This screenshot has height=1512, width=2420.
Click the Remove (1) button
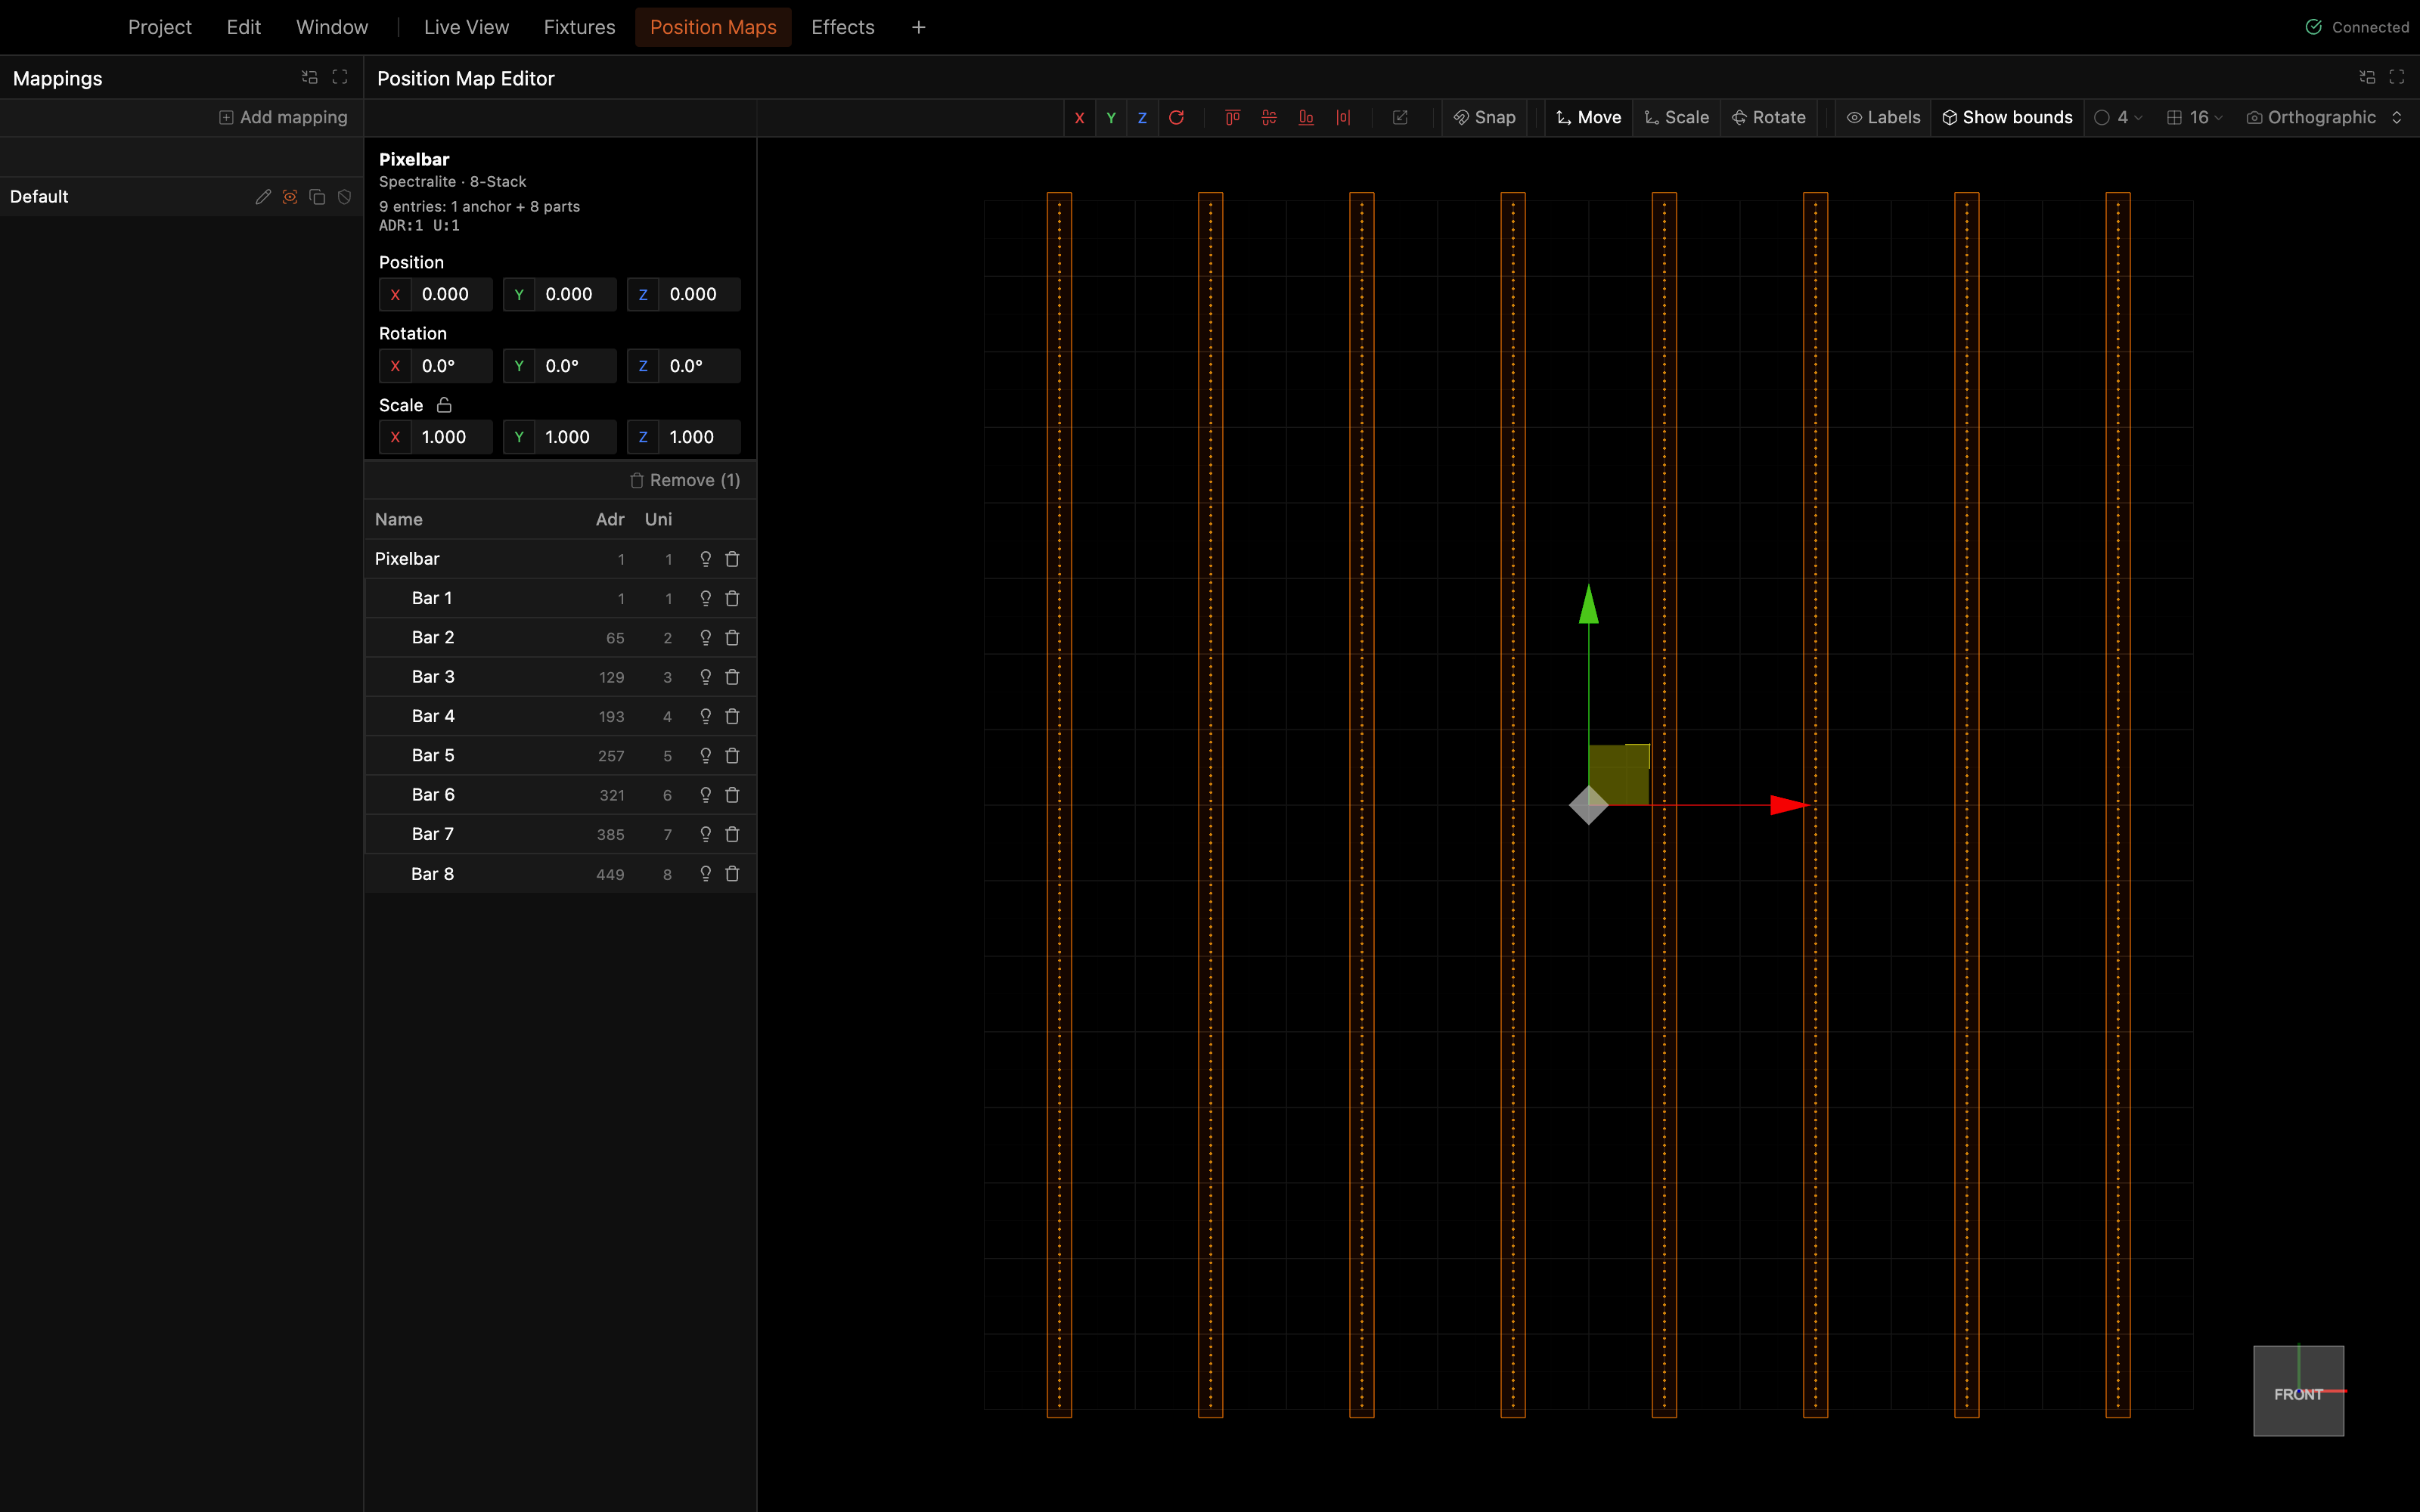coord(685,481)
